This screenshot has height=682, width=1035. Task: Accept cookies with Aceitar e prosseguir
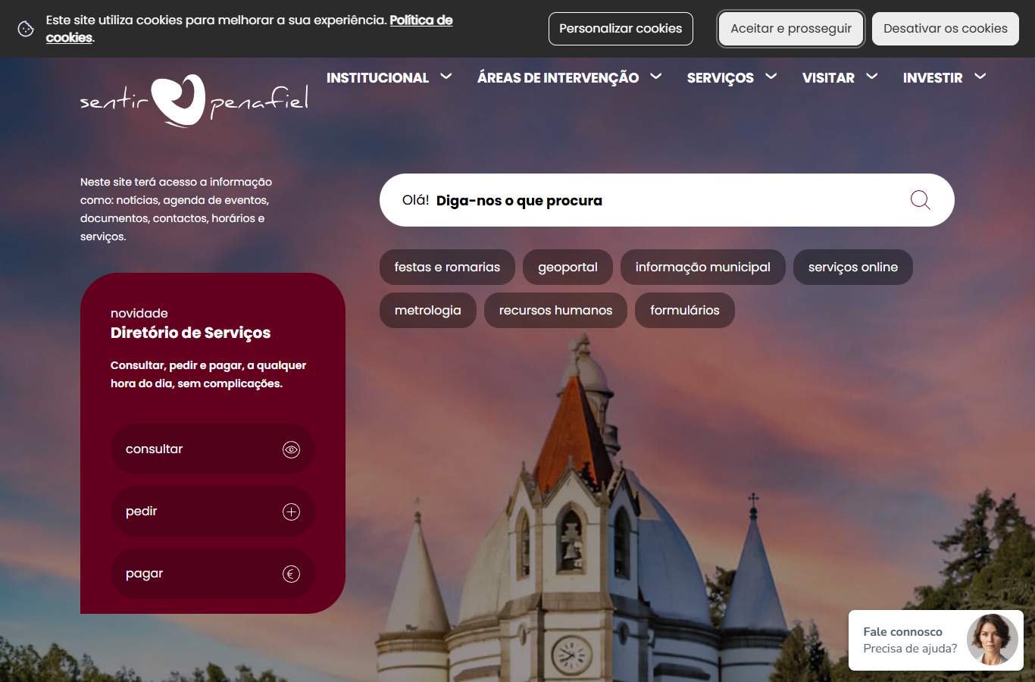791,29
